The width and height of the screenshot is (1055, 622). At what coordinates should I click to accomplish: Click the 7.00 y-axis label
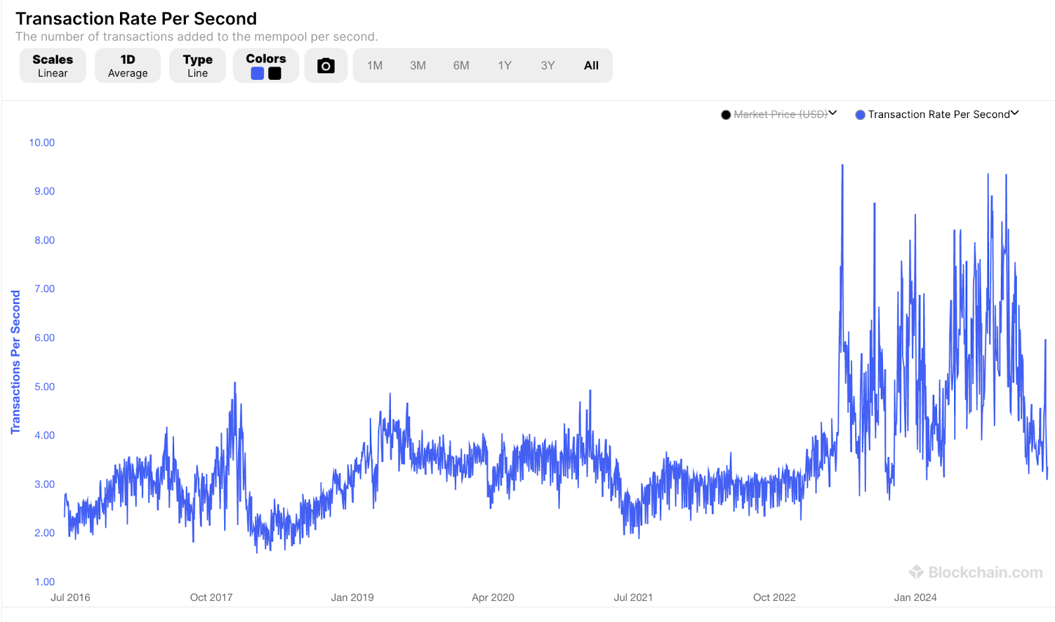(45, 289)
